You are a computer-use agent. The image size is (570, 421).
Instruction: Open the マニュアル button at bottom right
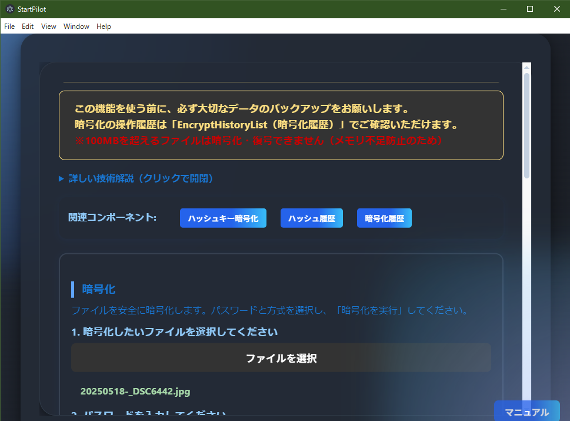click(x=526, y=412)
